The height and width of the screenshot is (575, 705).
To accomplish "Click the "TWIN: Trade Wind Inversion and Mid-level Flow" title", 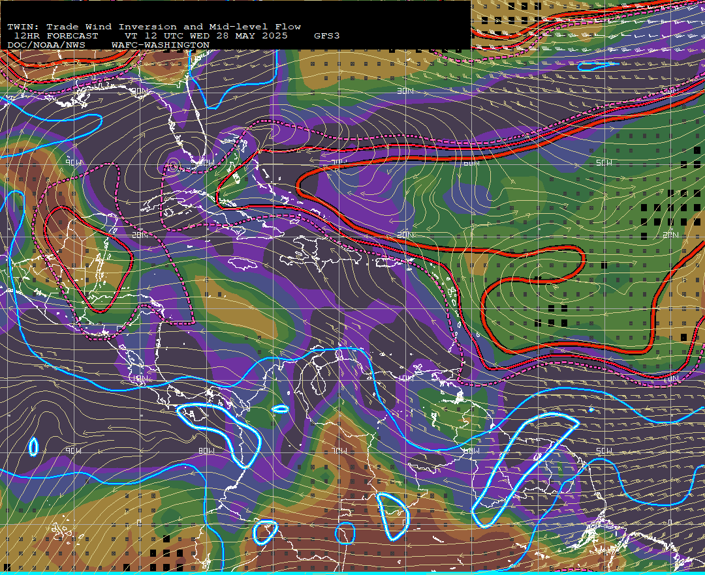I will (154, 27).
